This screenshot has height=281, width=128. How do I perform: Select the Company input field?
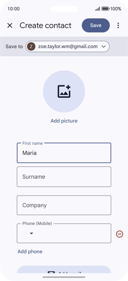click(64, 205)
